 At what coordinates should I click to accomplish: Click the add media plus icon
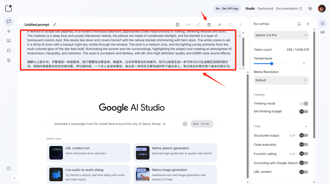(185, 124)
